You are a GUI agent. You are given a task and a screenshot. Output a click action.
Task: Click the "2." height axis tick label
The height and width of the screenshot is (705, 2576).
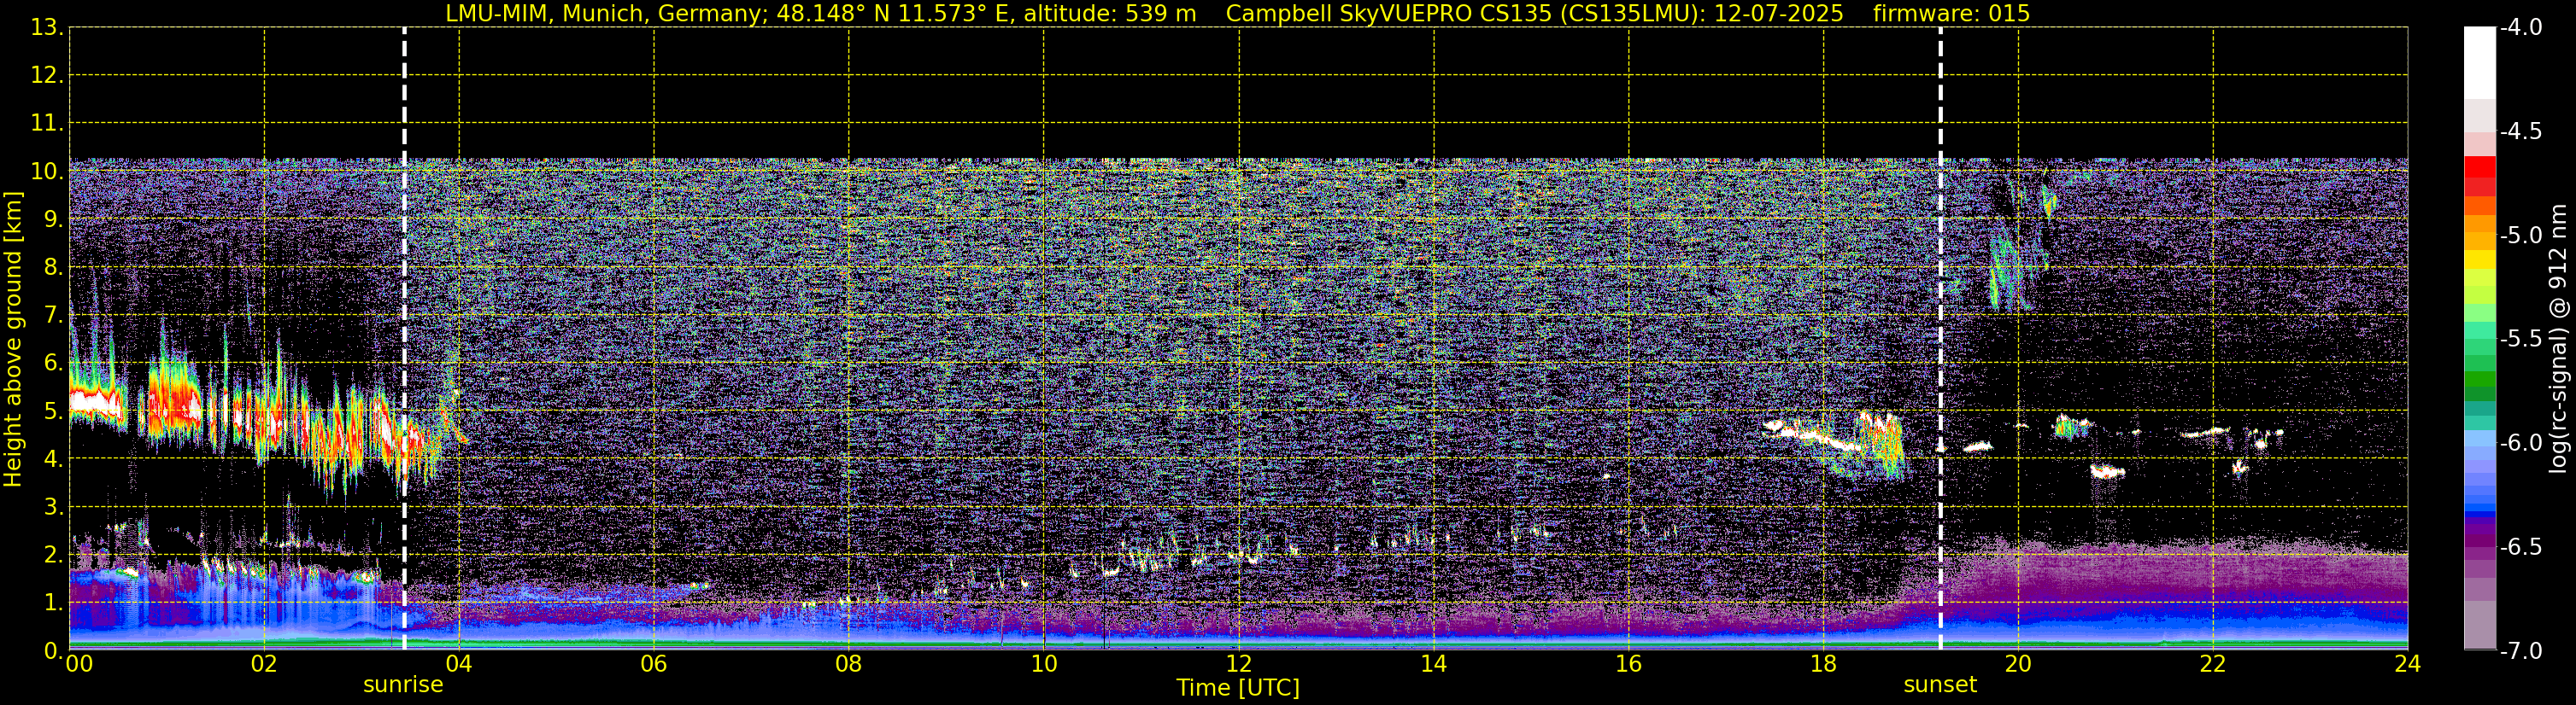tap(53, 556)
